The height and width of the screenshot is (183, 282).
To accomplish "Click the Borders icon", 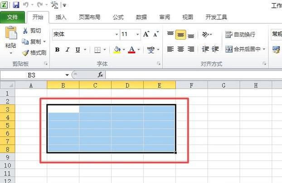I will 97,50.
